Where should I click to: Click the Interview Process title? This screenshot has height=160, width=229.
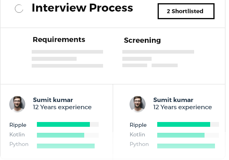(x=82, y=8)
